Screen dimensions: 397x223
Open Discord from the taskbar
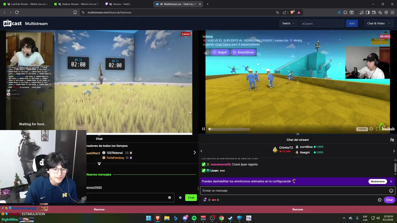pos(185,218)
